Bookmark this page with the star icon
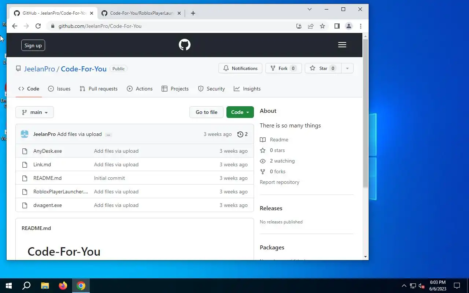The height and width of the screenshot is (293, 469). [322, 26]
